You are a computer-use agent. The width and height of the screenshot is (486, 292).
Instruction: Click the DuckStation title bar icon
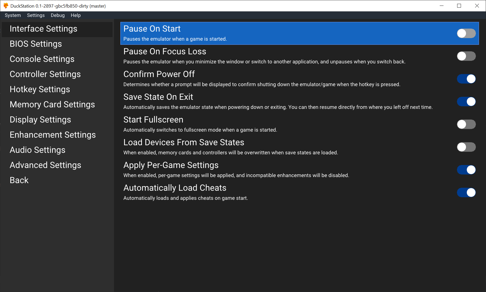pyautogui.click(x=6, y=6)
